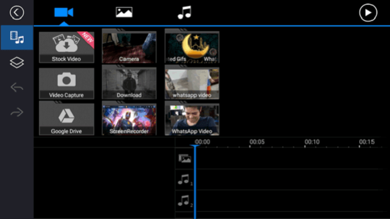This screenshot has height=219, width=390.
Task: Open the ScreenRecorder folder
Action: pos(129,118)
